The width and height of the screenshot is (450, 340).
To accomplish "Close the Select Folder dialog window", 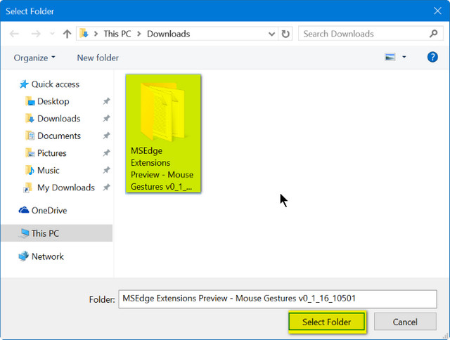I will 437,11.
